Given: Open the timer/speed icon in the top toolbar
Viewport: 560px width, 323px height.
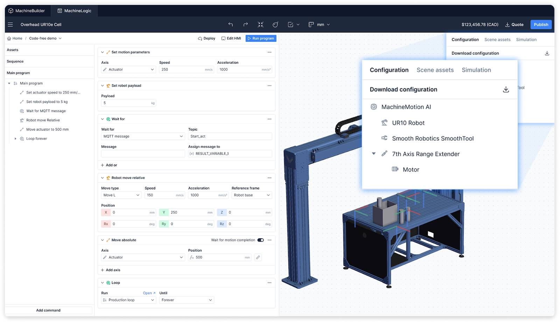Looking at the screenshot, I should tap(275, 24).
